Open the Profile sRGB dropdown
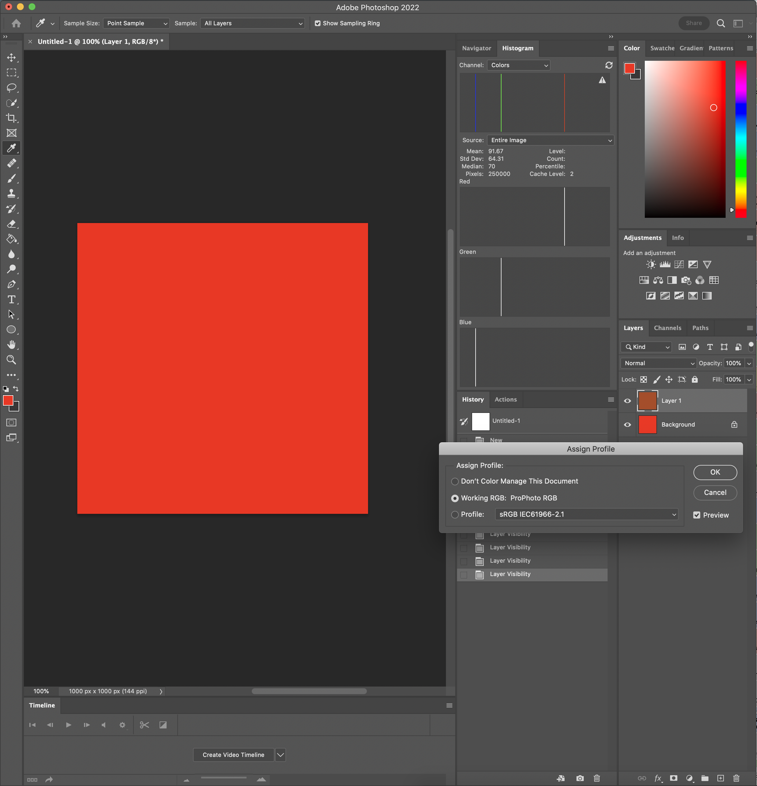This screenshot has height=786, width=757. tap(587, 514)
